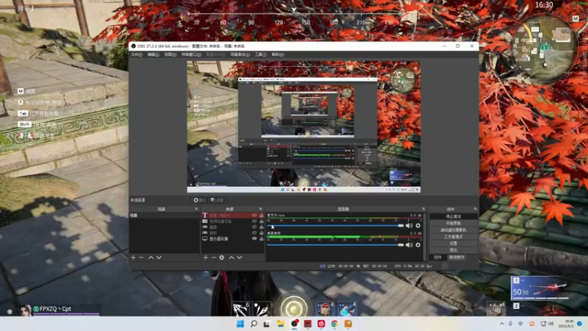Toggle lock on 视频采集设备 source

262,221
